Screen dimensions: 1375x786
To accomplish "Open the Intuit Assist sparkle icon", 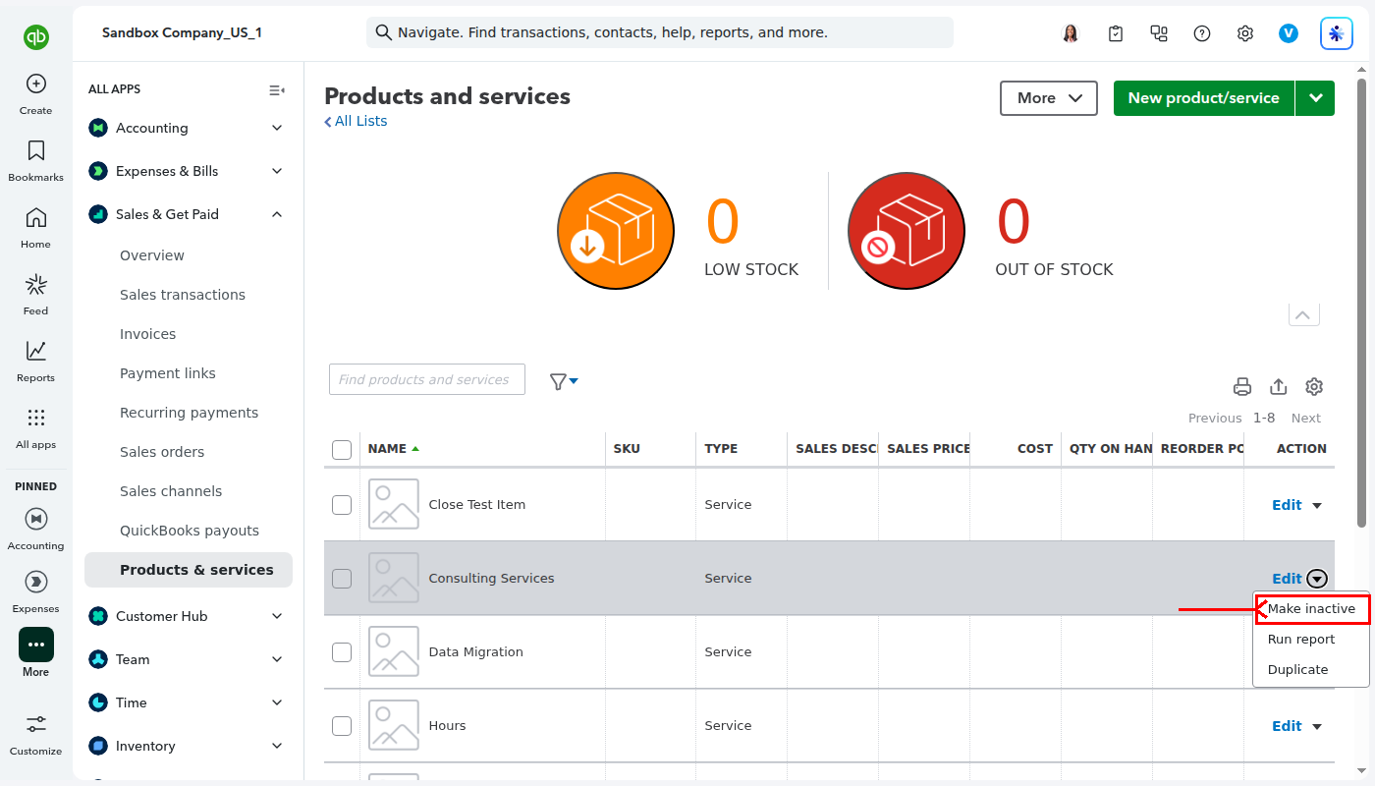I will pos(1337,33).
